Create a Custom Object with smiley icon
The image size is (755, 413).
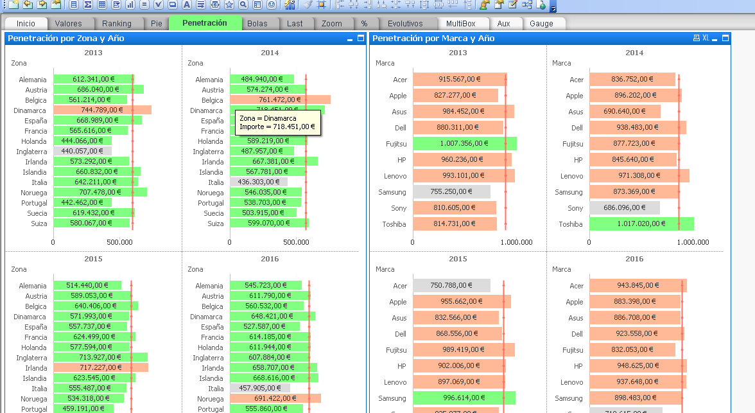tap(272, 5)
